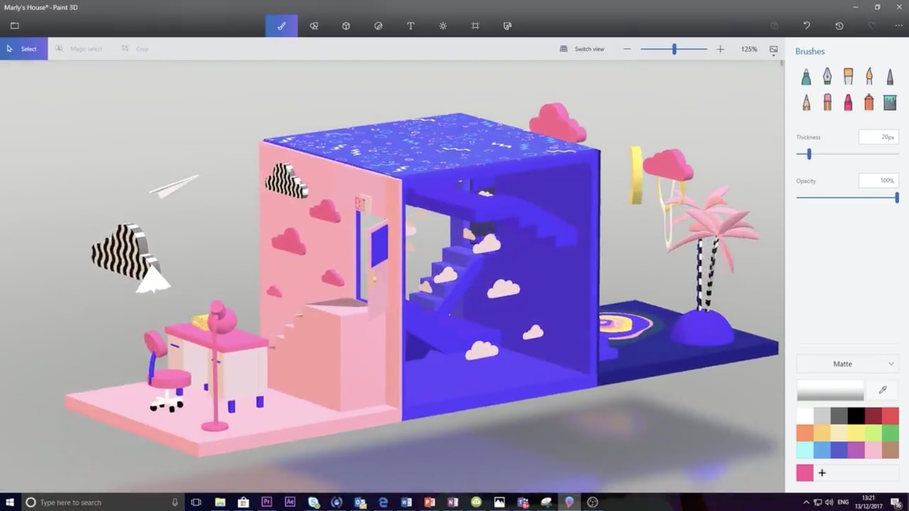Image resolution: width=909 pixels, height=511 pixels.
Task: Open the 3D shapes tool
Action: pos(346,26)
